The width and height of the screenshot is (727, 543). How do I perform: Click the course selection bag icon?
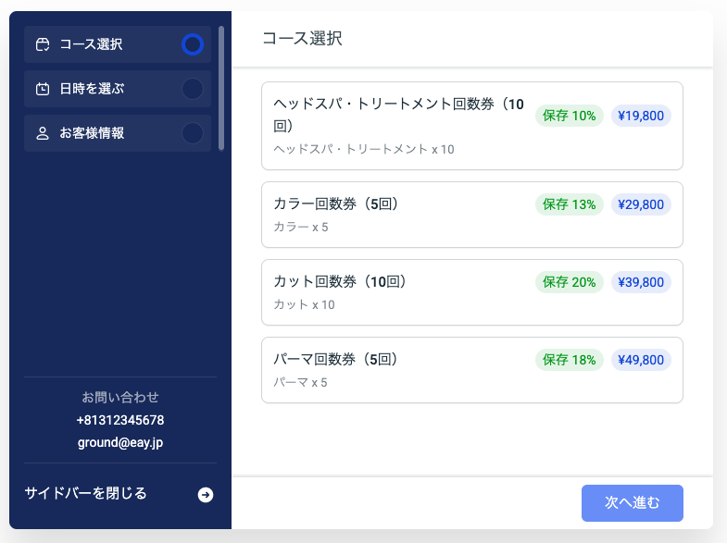43,44
